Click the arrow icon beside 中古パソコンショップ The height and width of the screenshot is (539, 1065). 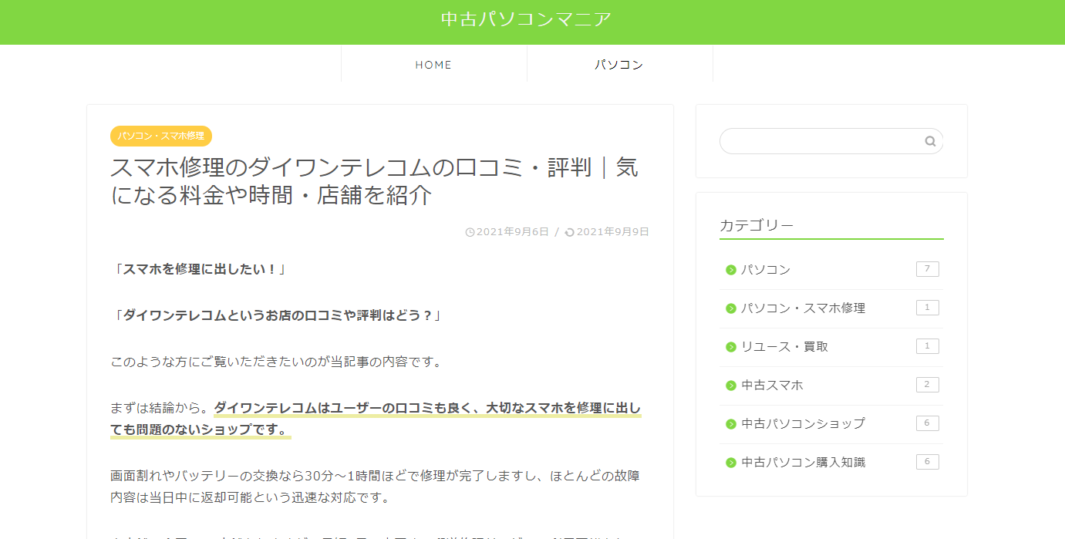[731, 424]
